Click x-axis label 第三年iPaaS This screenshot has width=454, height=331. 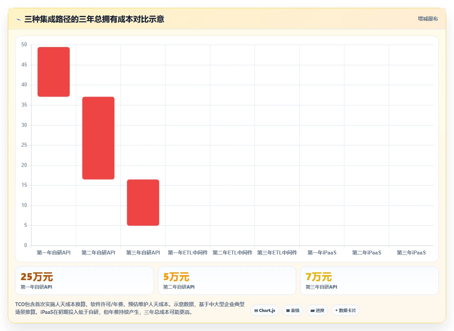click(411, 253)
